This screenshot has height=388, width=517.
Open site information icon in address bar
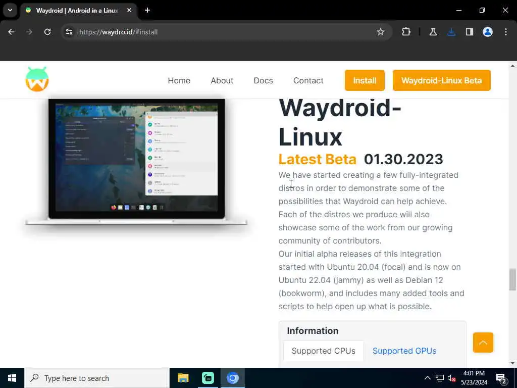point(69,32)
